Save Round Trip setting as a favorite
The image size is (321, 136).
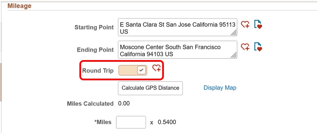pyautogui.click(x=156, y=68)
